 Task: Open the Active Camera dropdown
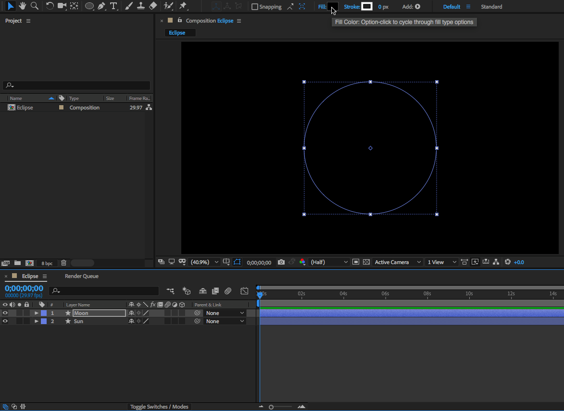(x=398, y=262)
